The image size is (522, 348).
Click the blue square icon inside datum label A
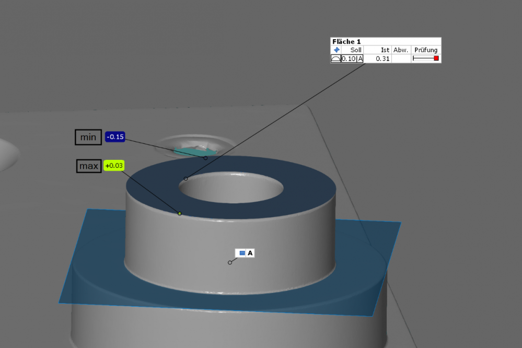[241, 252]
